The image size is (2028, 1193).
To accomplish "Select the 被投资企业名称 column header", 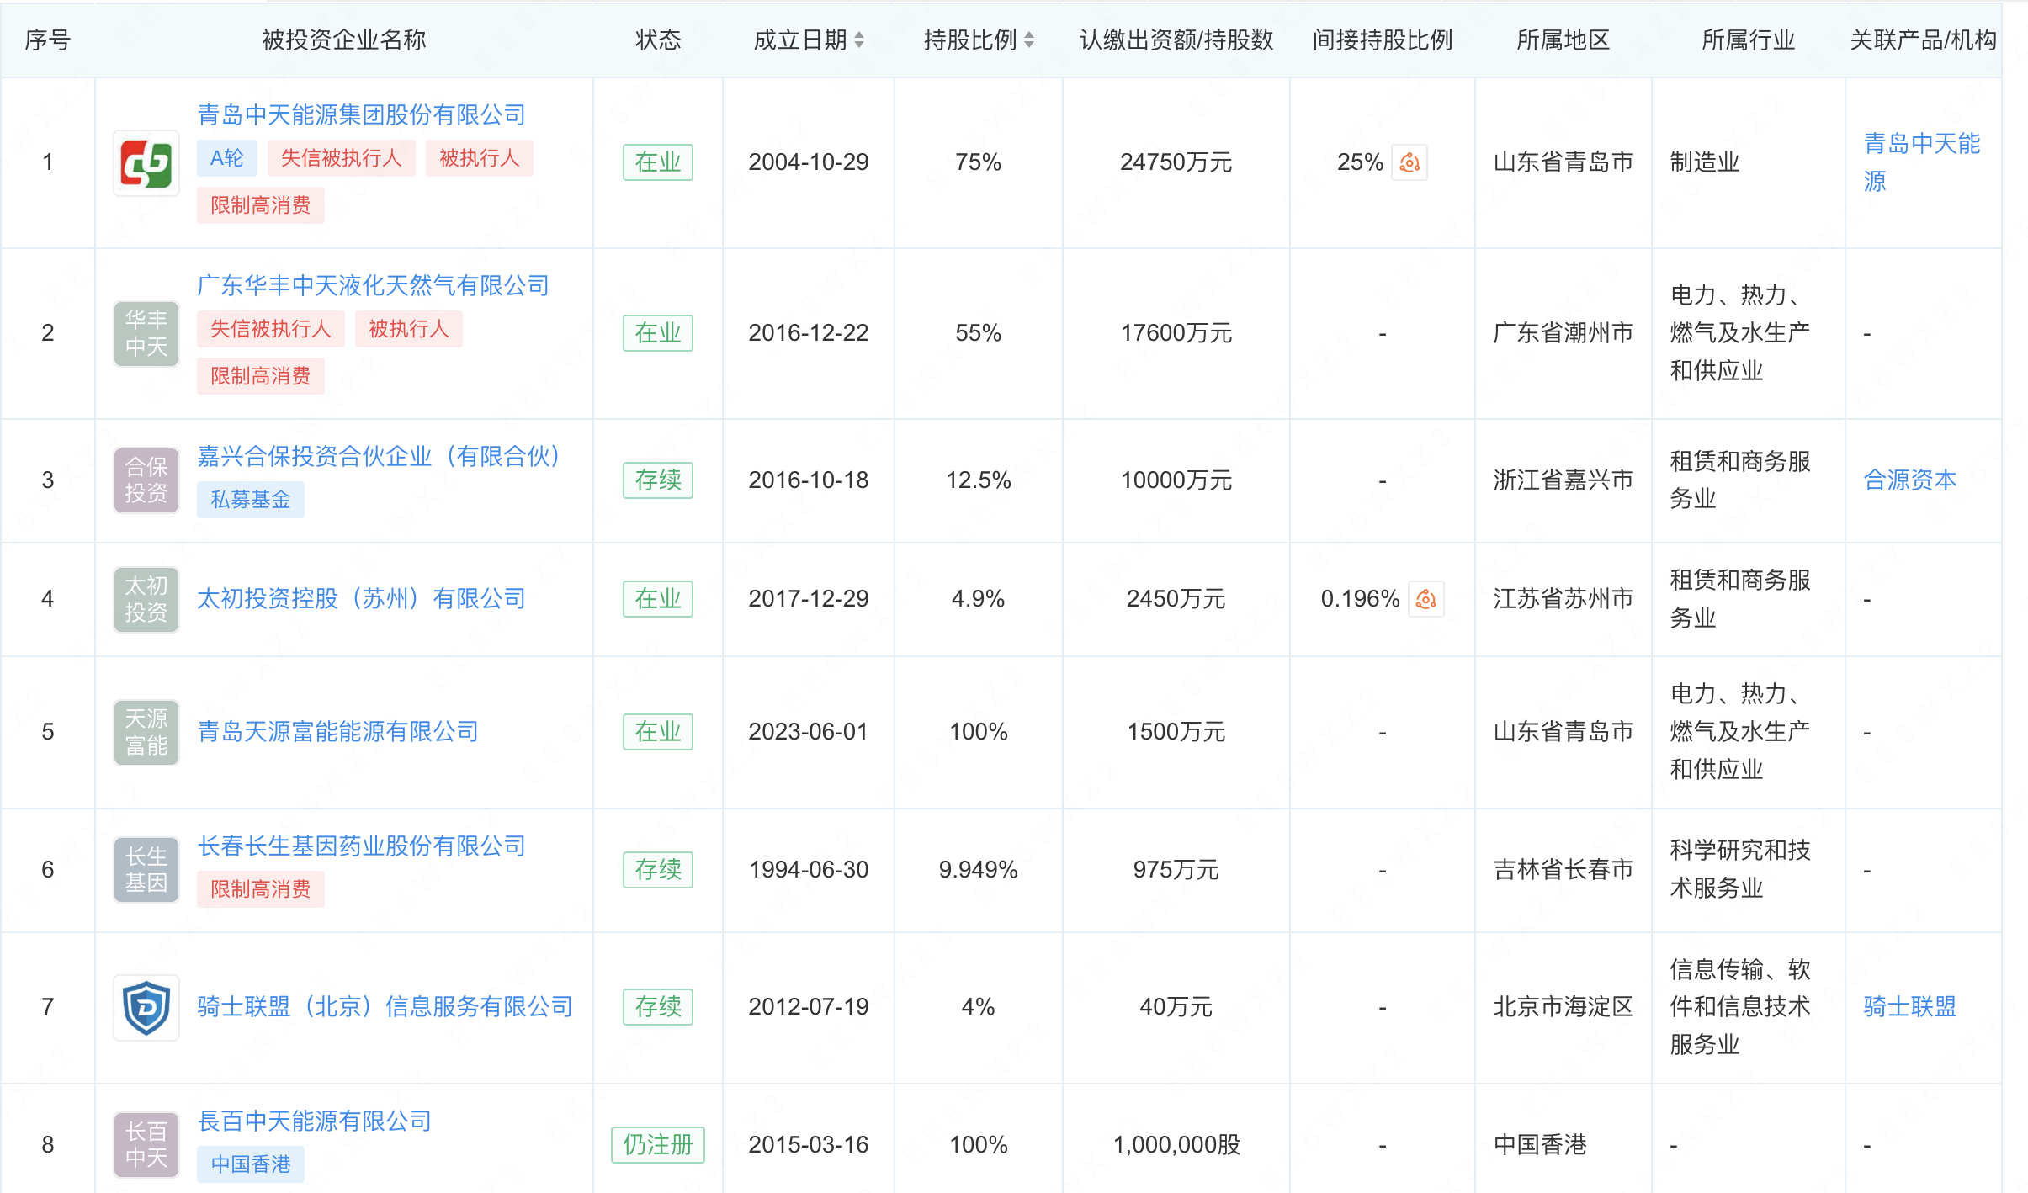I will (x=344, y=40).
